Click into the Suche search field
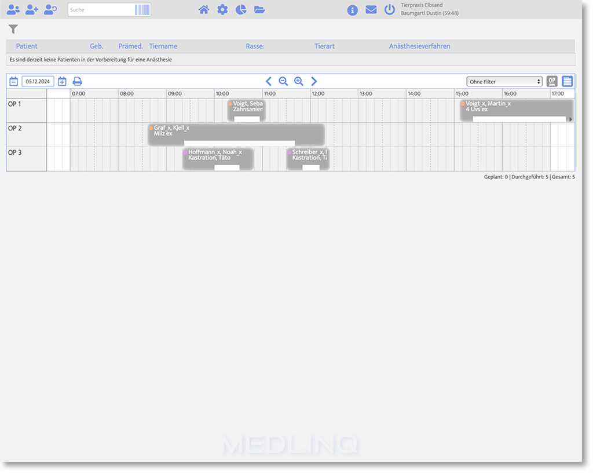Screen dimensions: 593x473 point(101,10)
